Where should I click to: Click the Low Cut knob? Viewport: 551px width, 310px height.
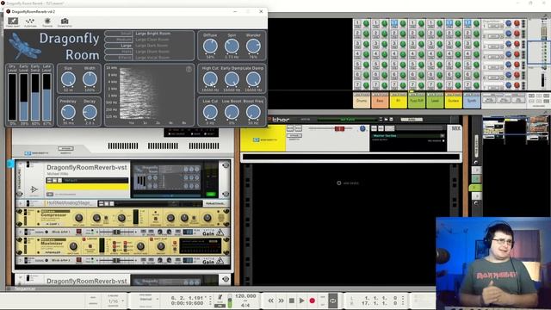(210, 112)
